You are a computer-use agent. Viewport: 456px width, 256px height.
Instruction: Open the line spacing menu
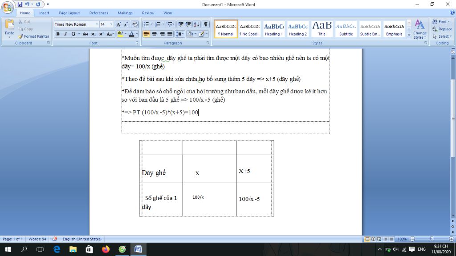180,34
